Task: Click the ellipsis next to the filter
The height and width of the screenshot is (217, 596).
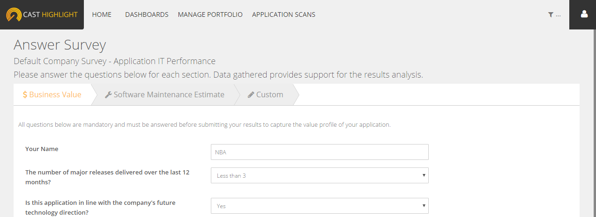Action: click(x=558, y=15)
